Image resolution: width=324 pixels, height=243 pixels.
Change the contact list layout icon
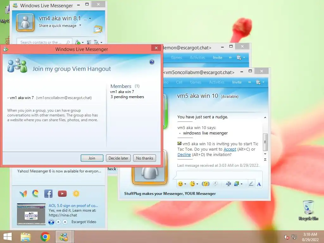point(89,42)
